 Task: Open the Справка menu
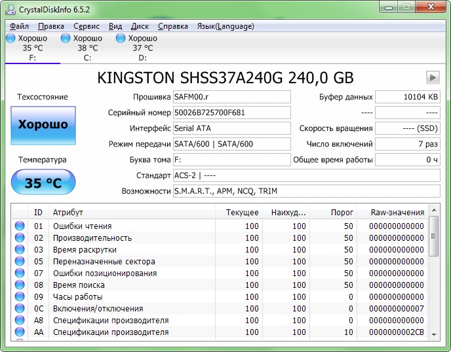[173, 26]
